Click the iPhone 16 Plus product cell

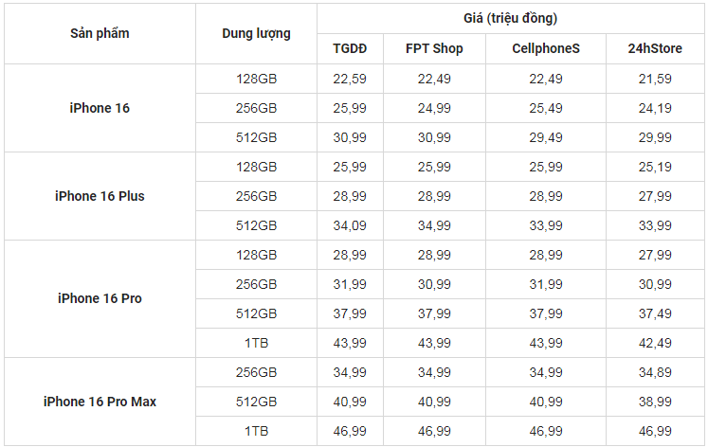pyautogui.click(x=100, y=196)
